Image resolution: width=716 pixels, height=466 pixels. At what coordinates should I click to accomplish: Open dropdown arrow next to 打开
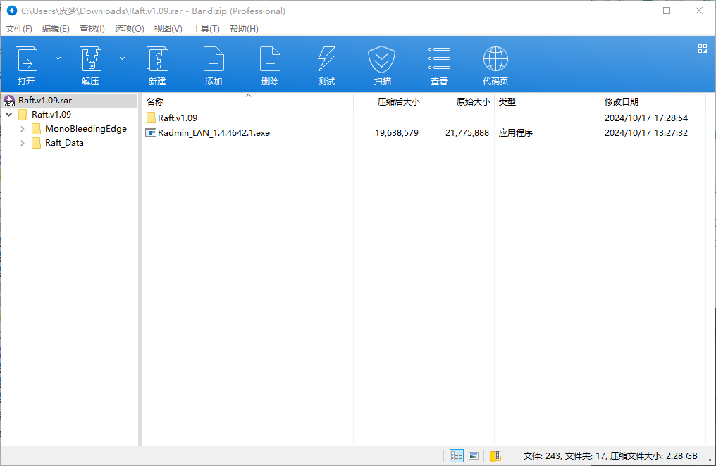point(58,58)
